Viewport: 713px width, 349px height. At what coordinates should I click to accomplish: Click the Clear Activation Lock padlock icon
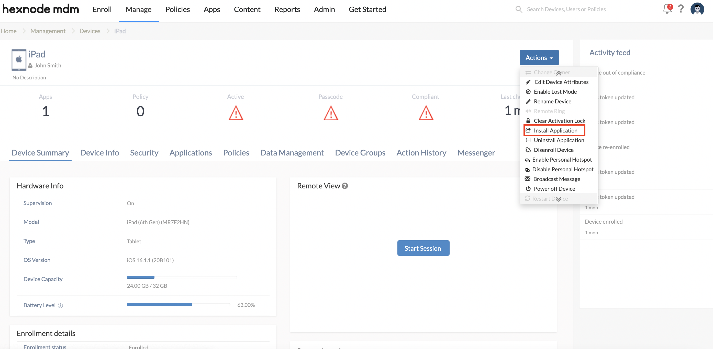pos(528,121)
